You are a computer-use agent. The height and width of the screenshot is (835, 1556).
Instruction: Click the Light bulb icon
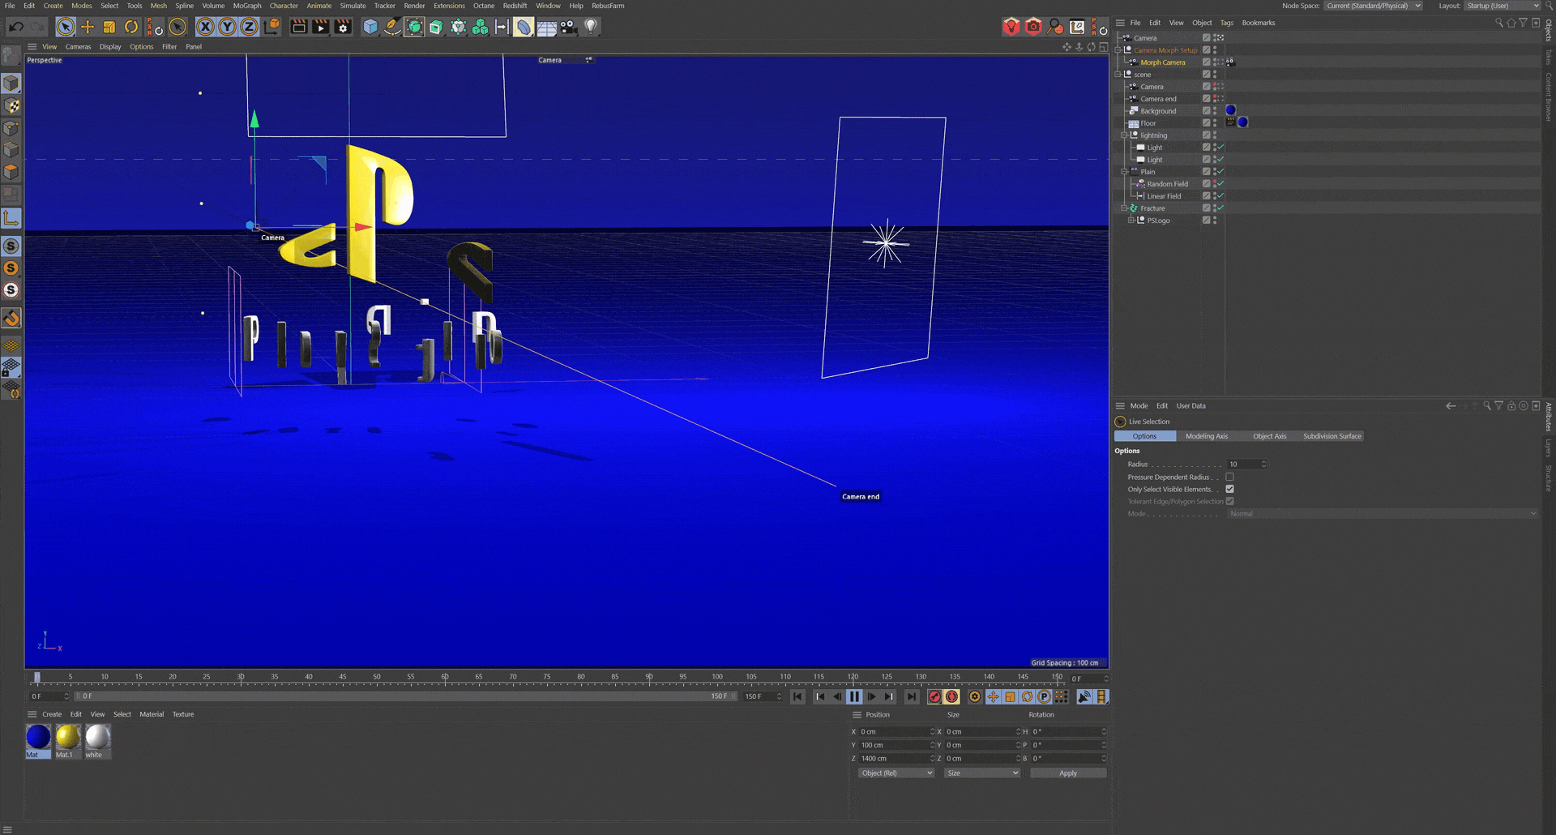tap(591, 27)
